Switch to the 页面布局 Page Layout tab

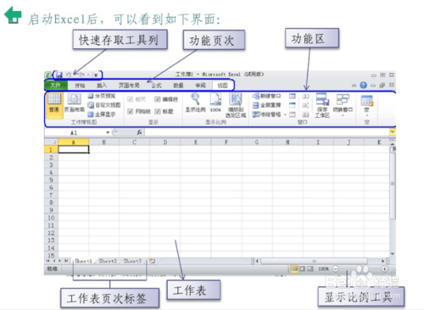[129, 86]
